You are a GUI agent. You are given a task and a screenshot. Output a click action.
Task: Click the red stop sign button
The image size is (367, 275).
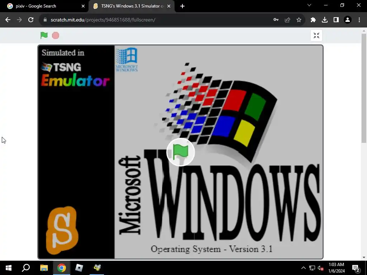pyautogui.click(x=56, y=35)
